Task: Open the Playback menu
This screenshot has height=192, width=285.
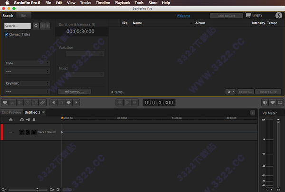Action: pos(123,3)
